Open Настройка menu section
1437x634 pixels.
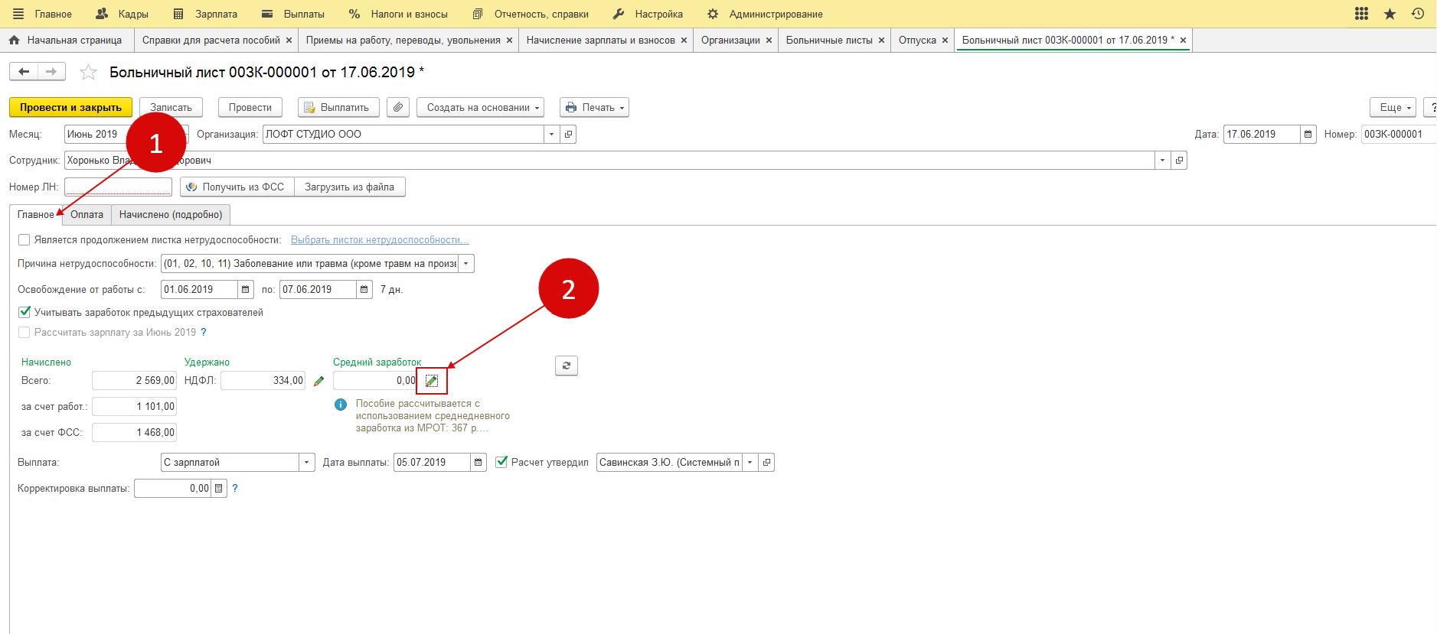click(648, 14)
